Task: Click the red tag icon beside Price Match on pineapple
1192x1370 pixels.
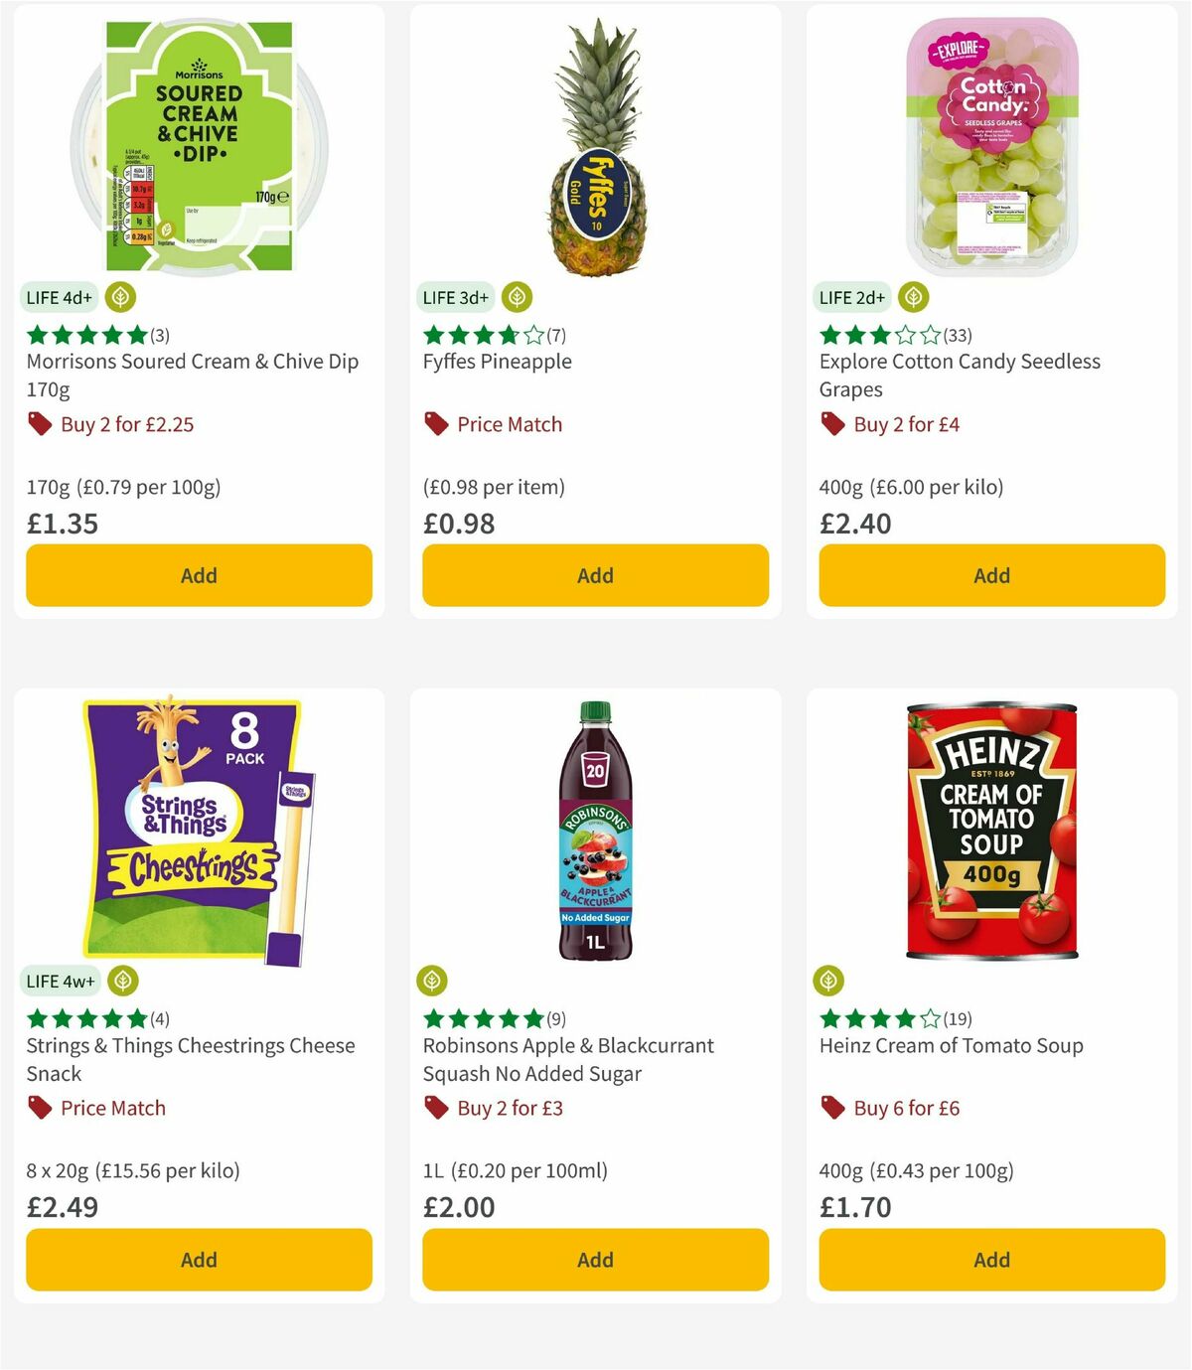Action: 435,424
